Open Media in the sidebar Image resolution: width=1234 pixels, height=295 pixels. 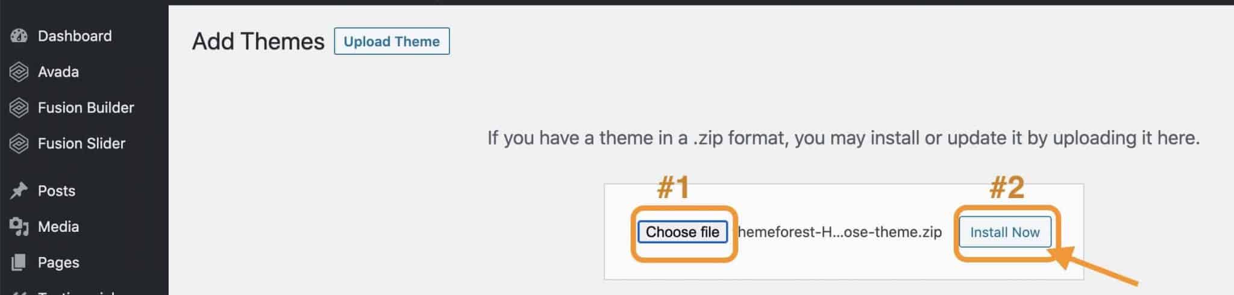[58, 227]
